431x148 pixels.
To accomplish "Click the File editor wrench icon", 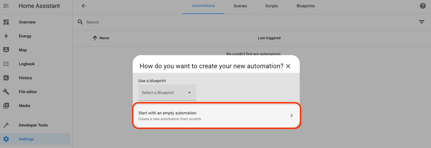I will (6, 92).
